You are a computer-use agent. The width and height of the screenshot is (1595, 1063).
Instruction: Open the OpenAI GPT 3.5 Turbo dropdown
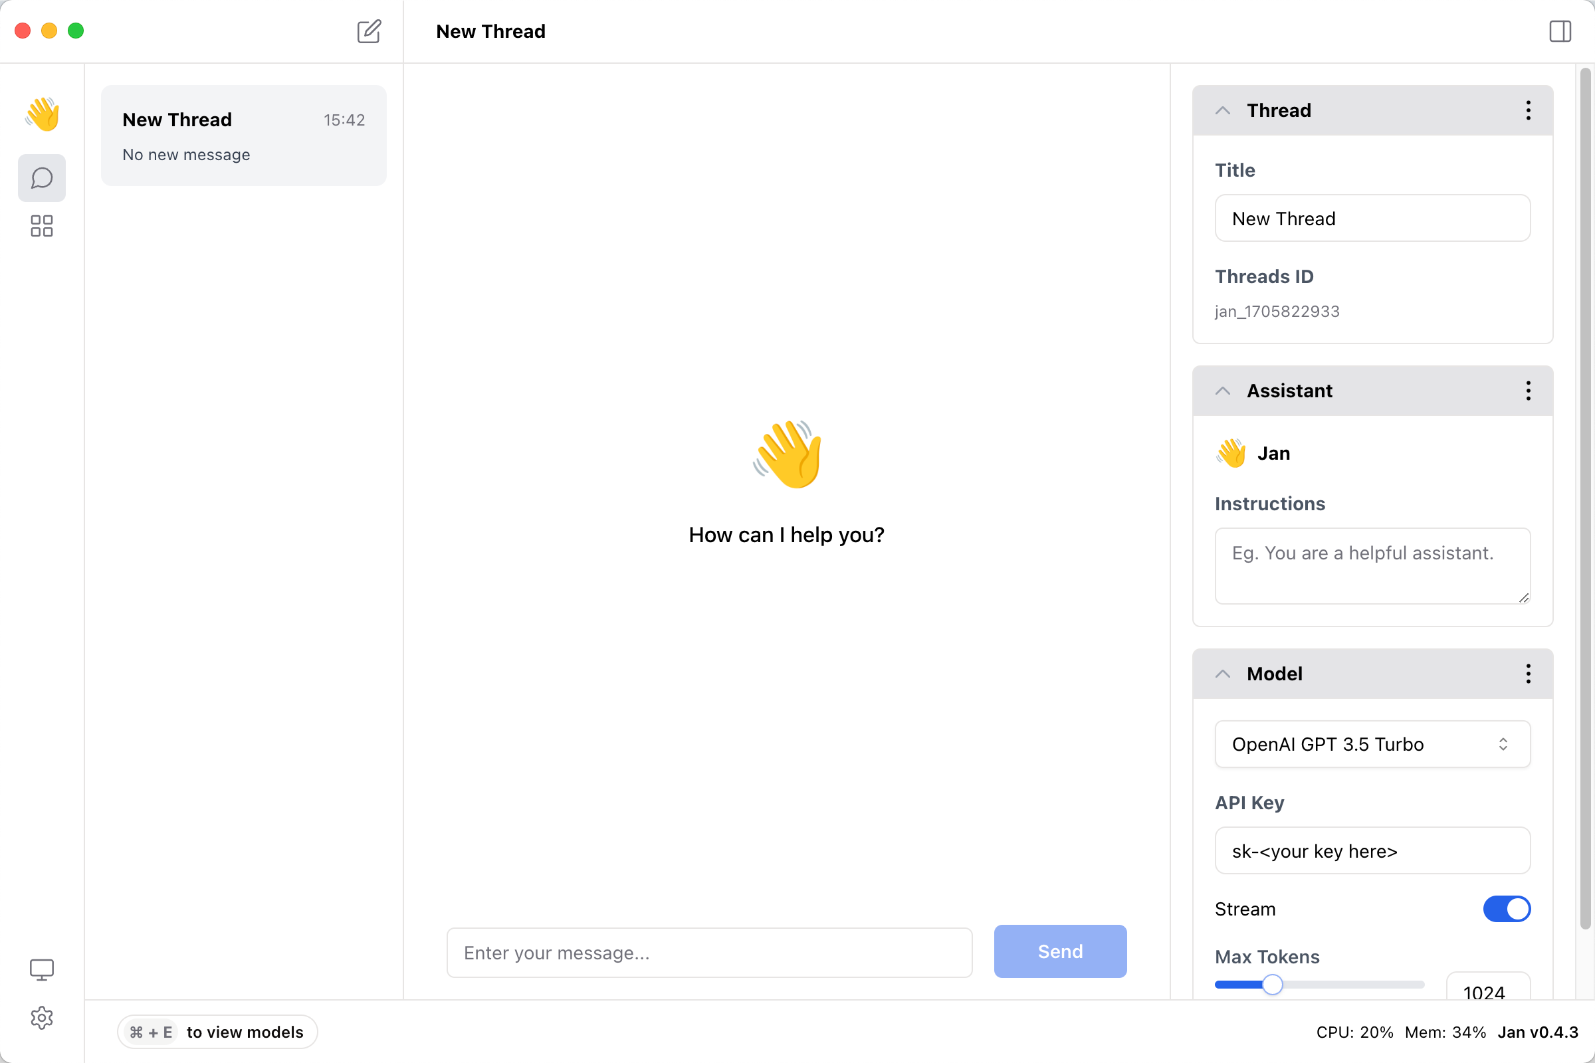click(x=1372, y=744)
